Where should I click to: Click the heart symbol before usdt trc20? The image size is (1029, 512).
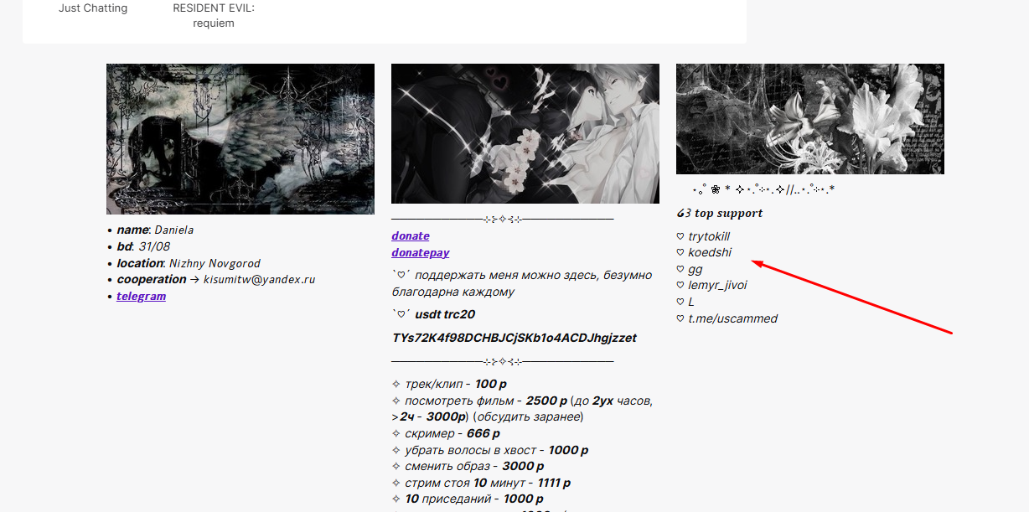click(401, 314)
